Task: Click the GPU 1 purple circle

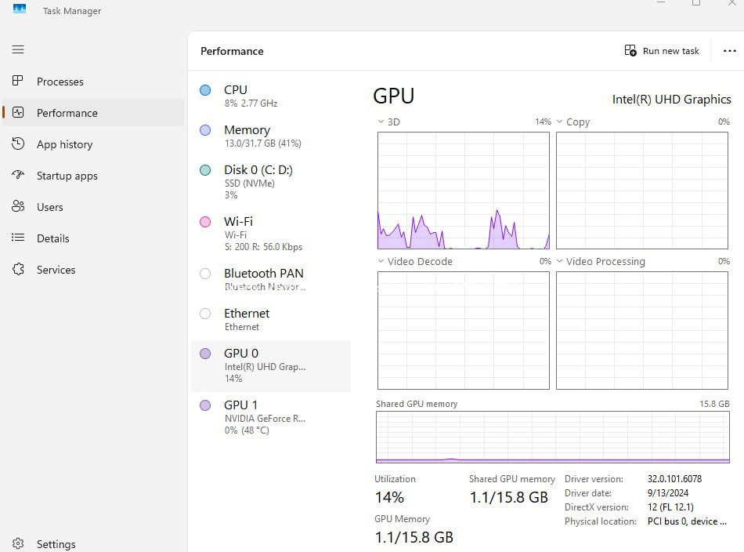Action: pos(205,405)
